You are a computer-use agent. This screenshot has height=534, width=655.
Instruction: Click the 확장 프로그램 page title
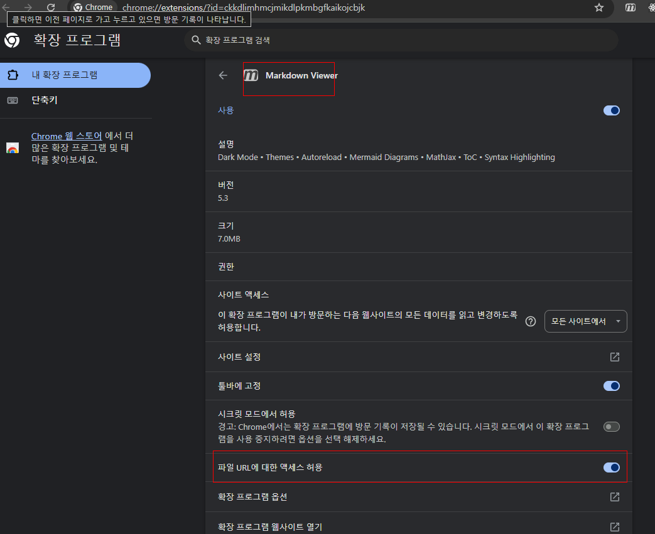pos(77,40)
